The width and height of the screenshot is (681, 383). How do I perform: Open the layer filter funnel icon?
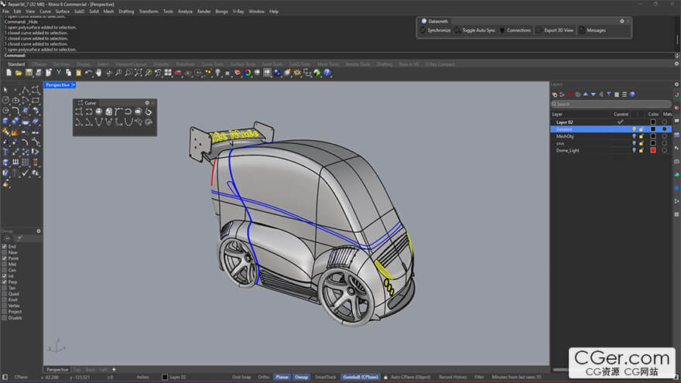pyautogui.click(x=608, y=94)
